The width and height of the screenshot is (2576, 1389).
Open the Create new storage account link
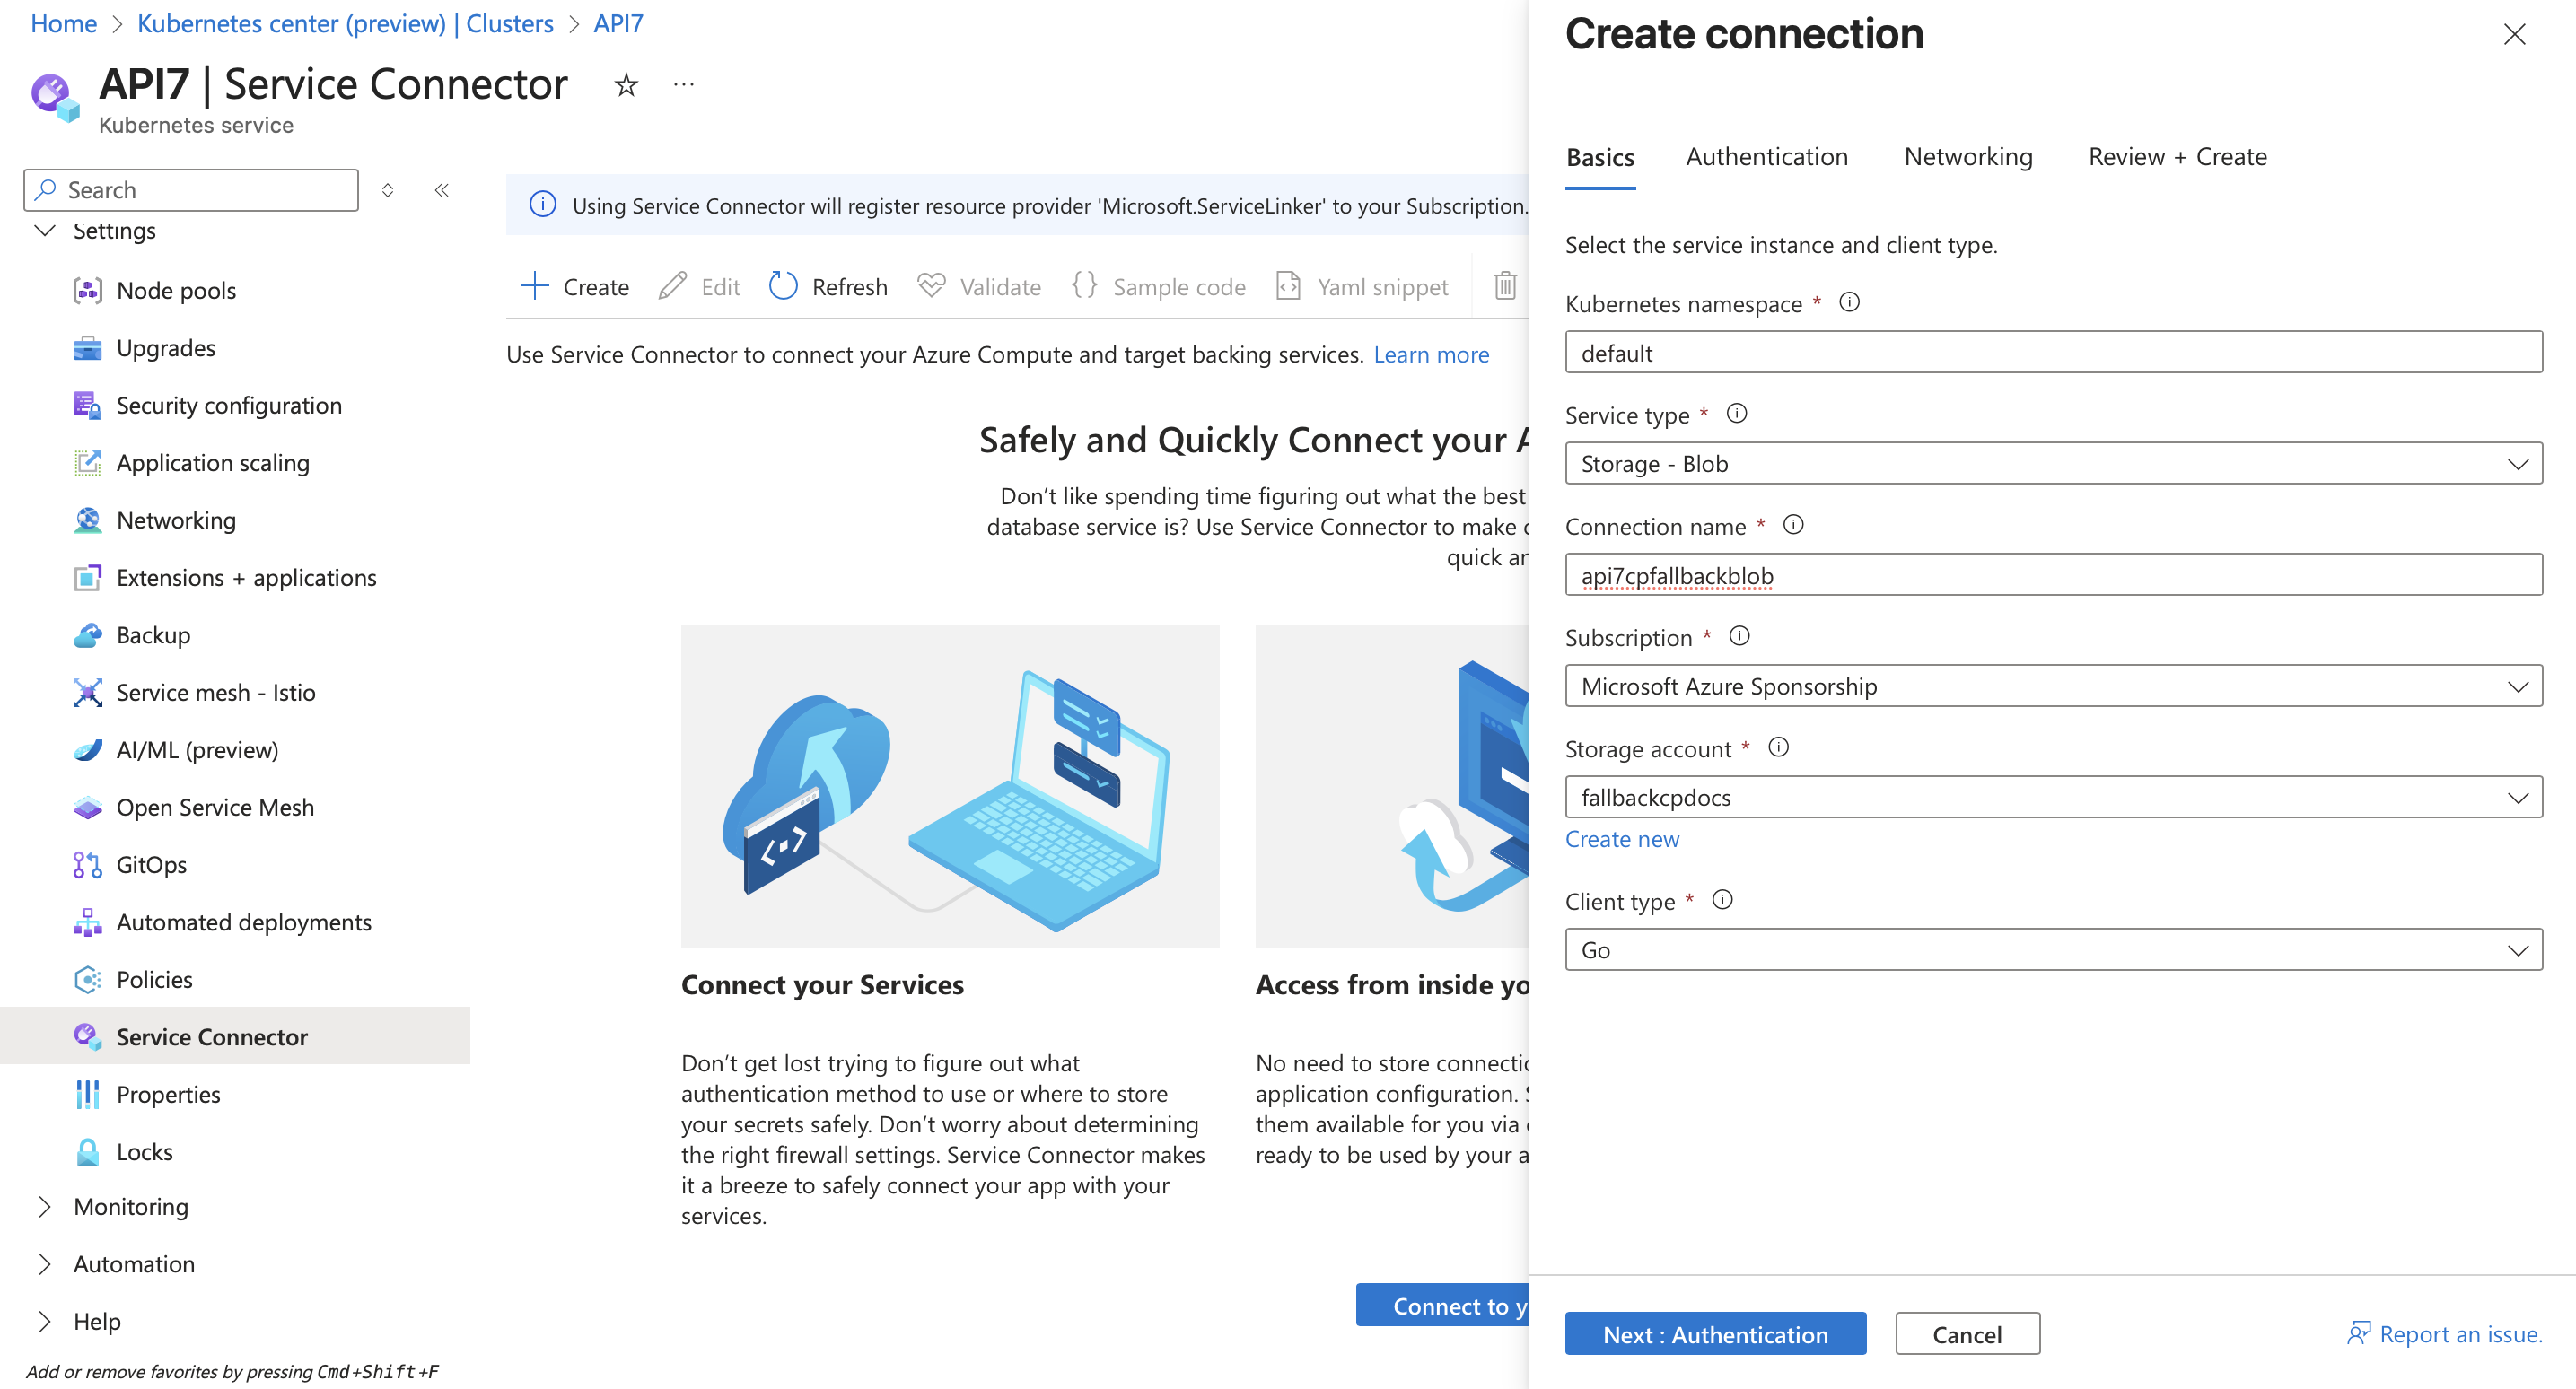pos(1621,839)
